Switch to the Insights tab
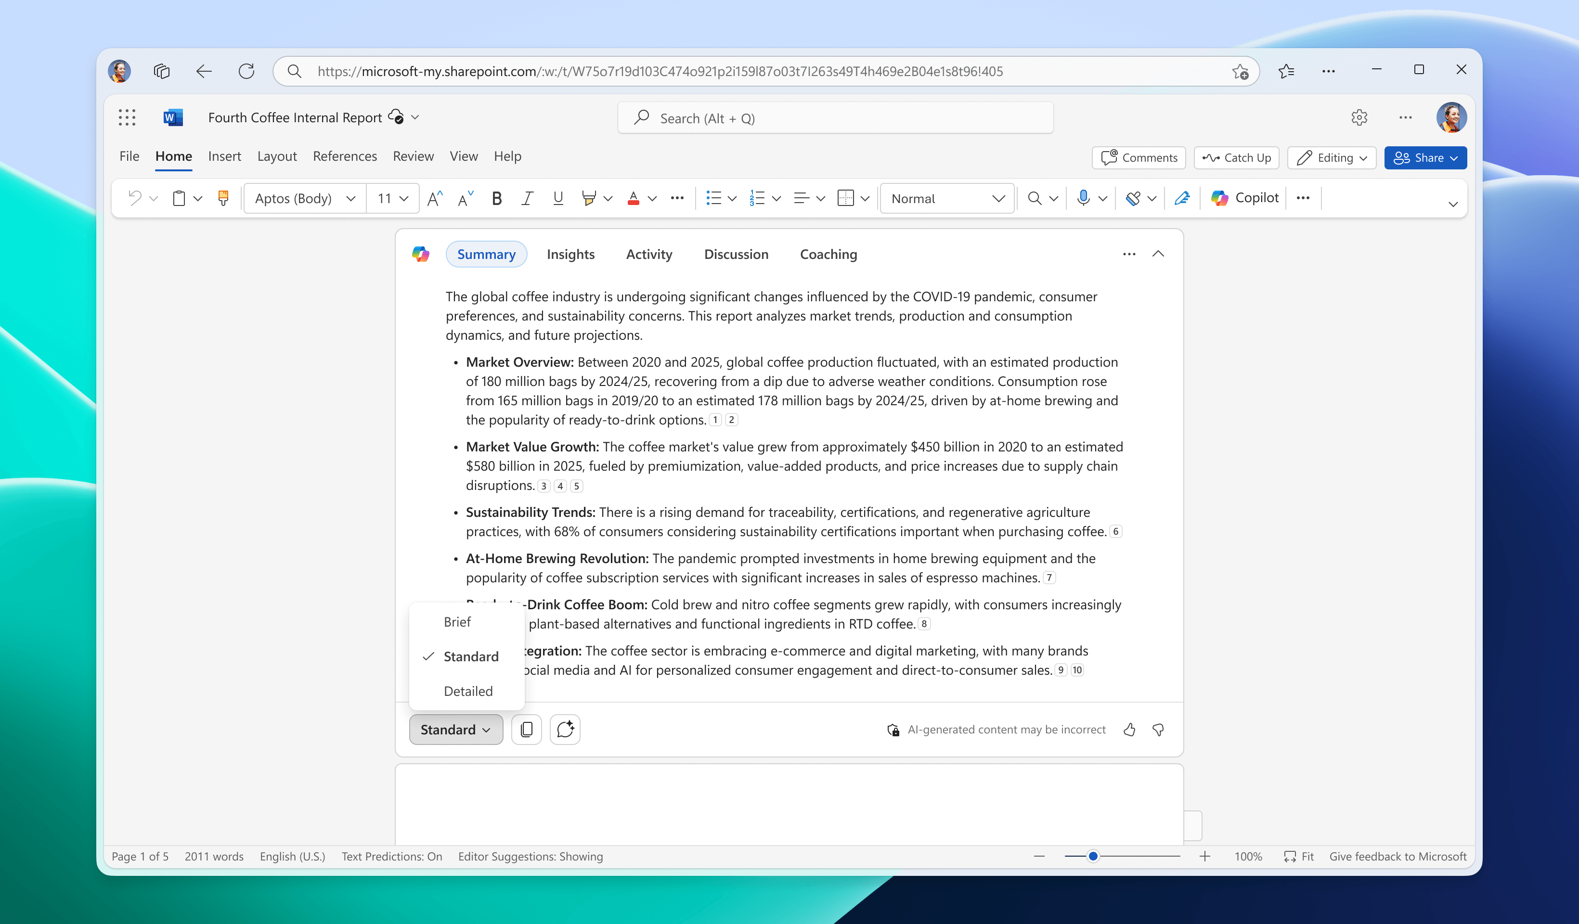The image size is (1579, 924). pos(570,254)
